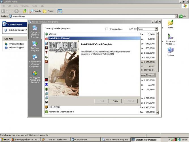The image size is (189, 142).
Task: Expand the Address bar dropdown arrow
Action: click(x=176, y=16)
